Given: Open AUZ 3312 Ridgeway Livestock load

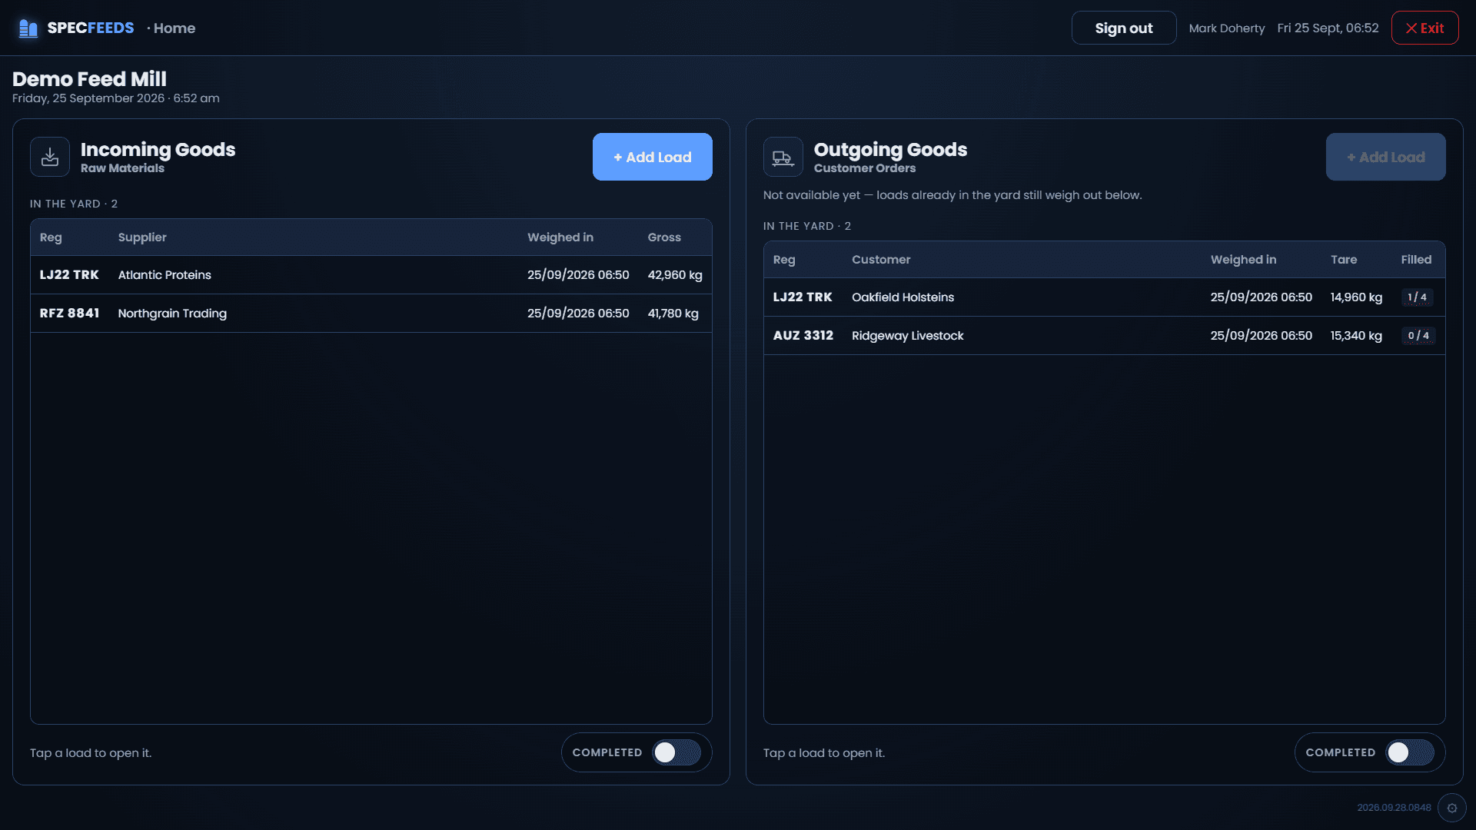Looking at the screenshot, I should [1104, 336].
